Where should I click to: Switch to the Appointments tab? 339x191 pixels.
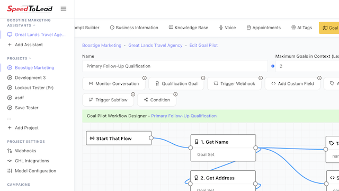coord(264,28)
